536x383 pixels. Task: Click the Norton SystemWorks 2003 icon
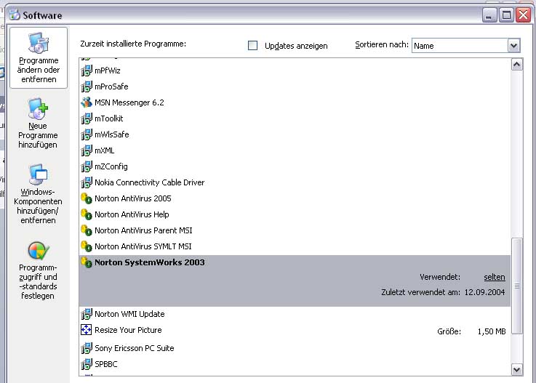tap(87, 262)
